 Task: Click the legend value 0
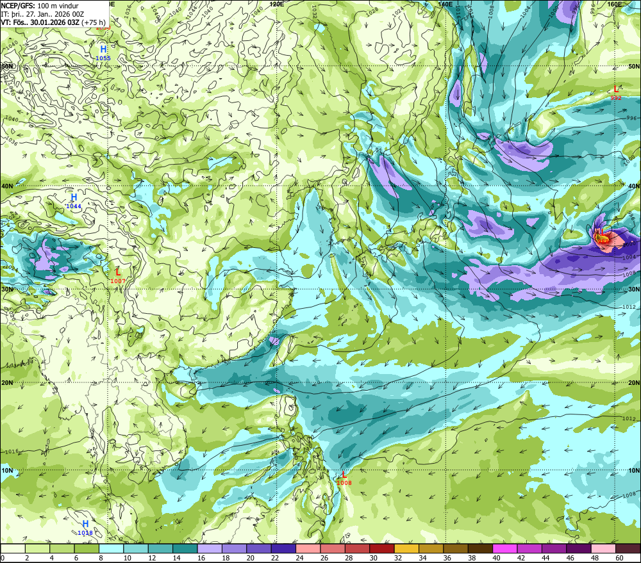coord(3,558)
